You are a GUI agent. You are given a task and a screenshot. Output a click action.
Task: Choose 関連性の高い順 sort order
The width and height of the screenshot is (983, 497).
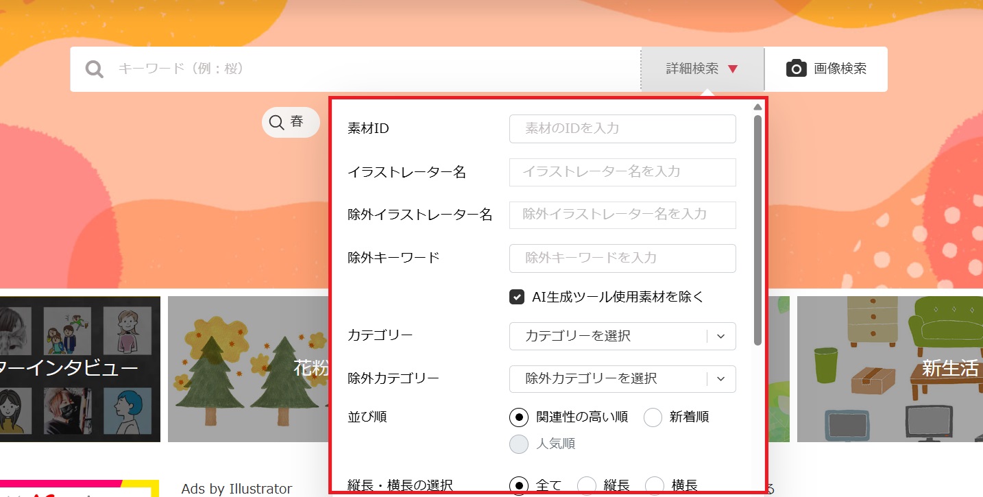click(x=520, y=417)
